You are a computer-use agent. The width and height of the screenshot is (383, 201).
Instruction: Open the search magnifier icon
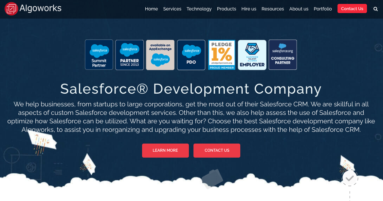tap(375, 9)
